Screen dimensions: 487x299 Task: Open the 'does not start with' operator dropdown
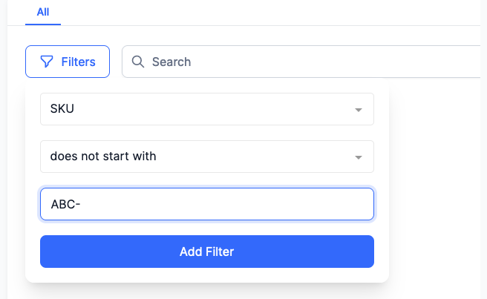[x=207, y=157]
